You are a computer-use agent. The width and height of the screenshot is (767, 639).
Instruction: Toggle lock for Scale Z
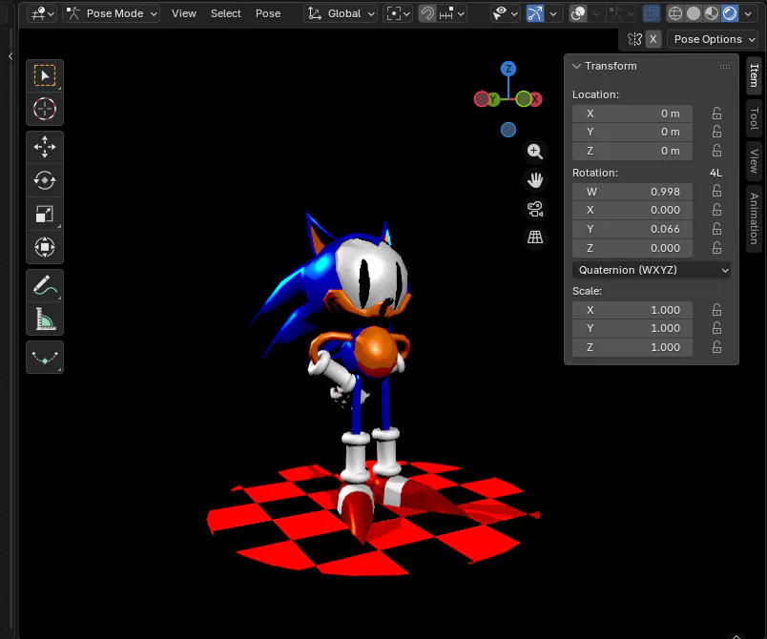pos(716,347)
